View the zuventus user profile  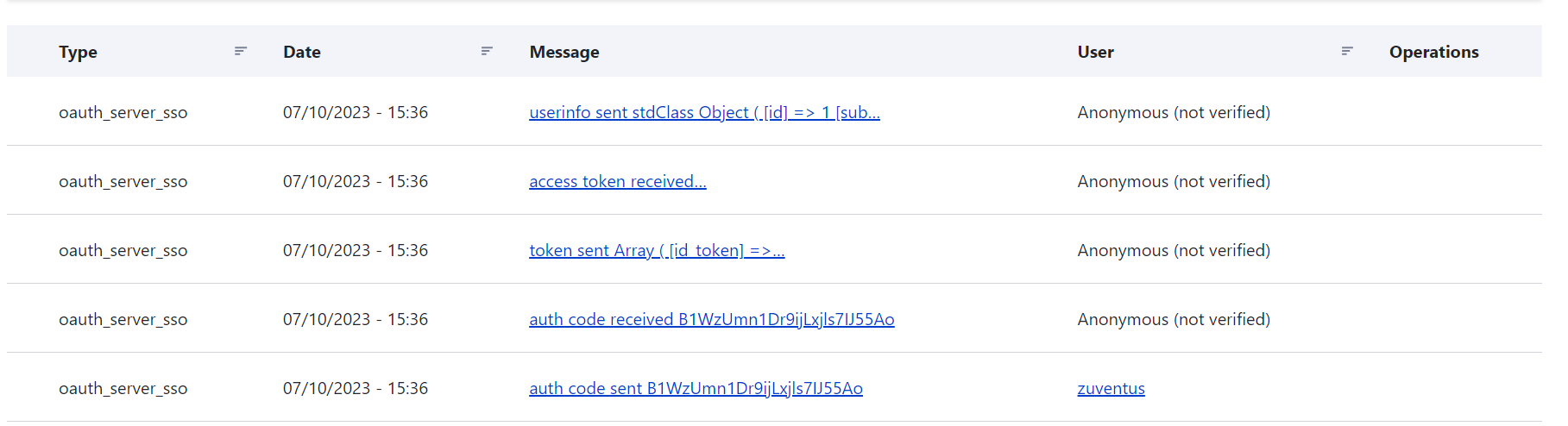pos(1111,389)
